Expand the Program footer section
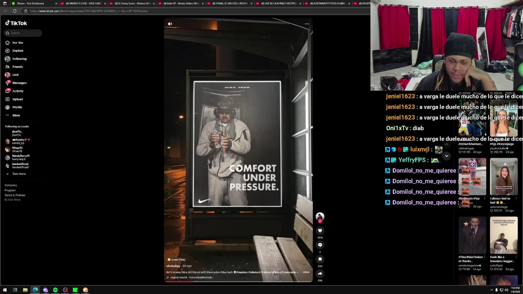Image resolution: width=523 pixels, height=294 pixels. (10, 190)
